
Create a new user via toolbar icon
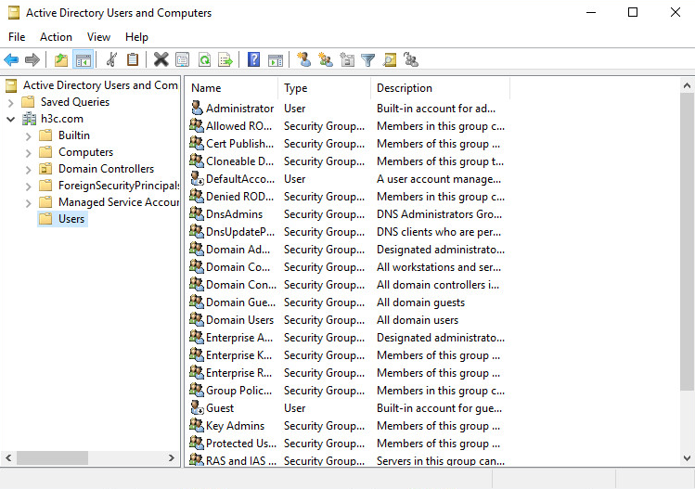303,59
